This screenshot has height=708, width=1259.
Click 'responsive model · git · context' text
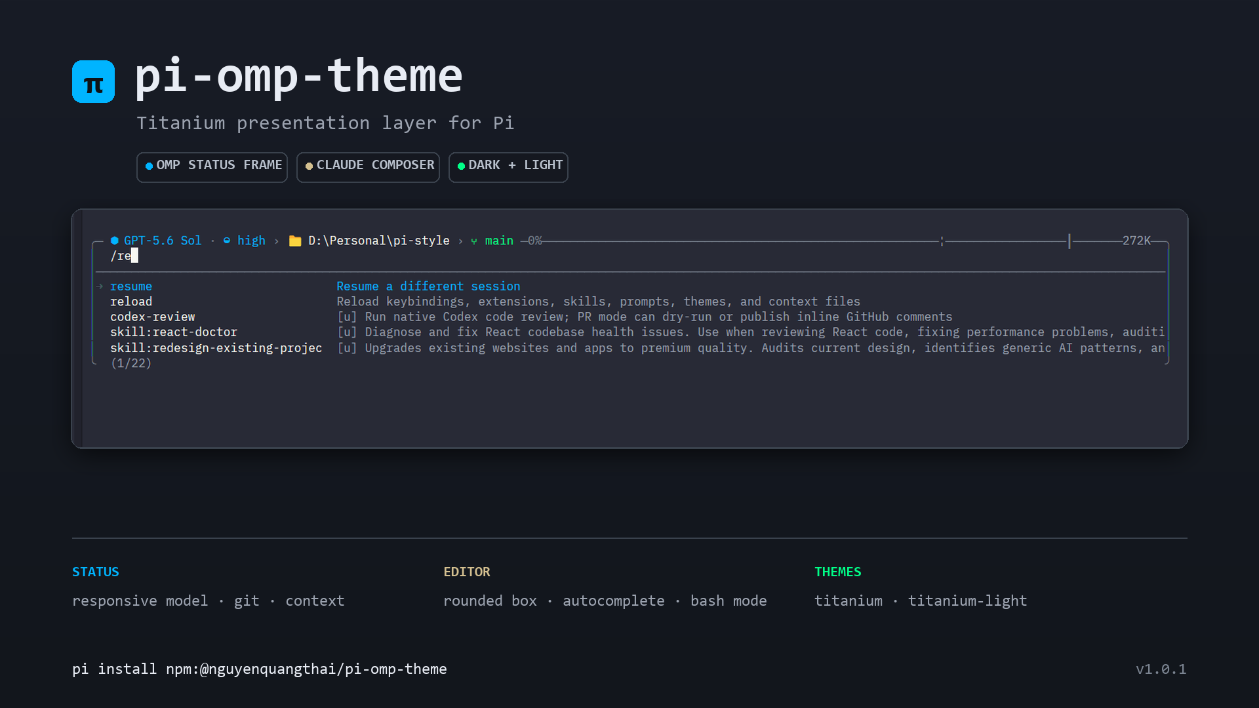click(x=209, y=601)
